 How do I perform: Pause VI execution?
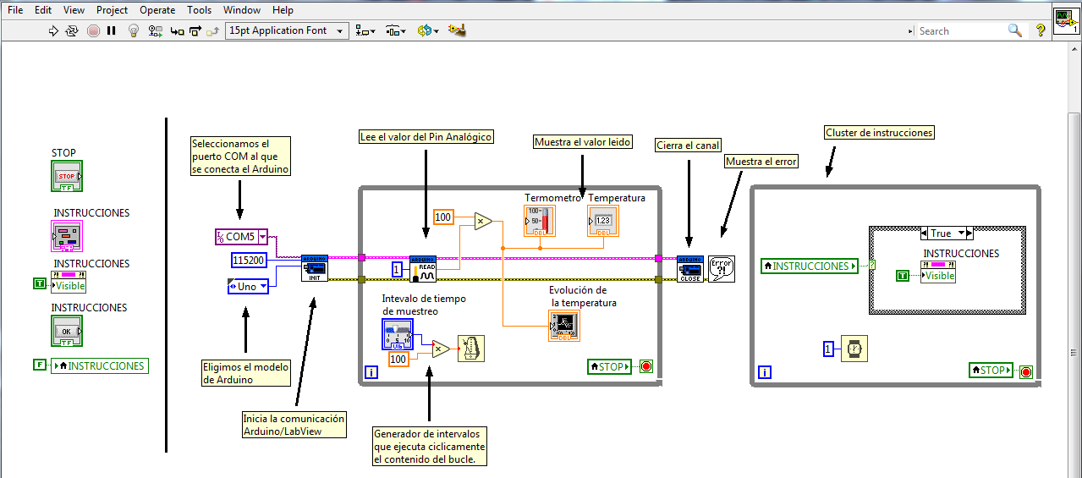tap(112, 30)
